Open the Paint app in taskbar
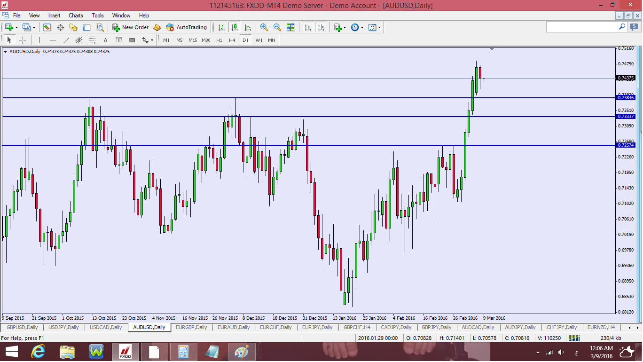The height and width of the screenshot is (362, 643). [x=242, y=352]
